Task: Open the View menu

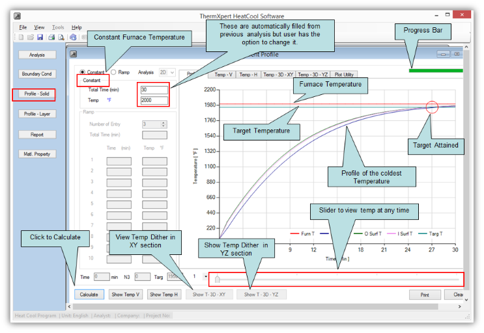Action: click(x=39, y=27)
